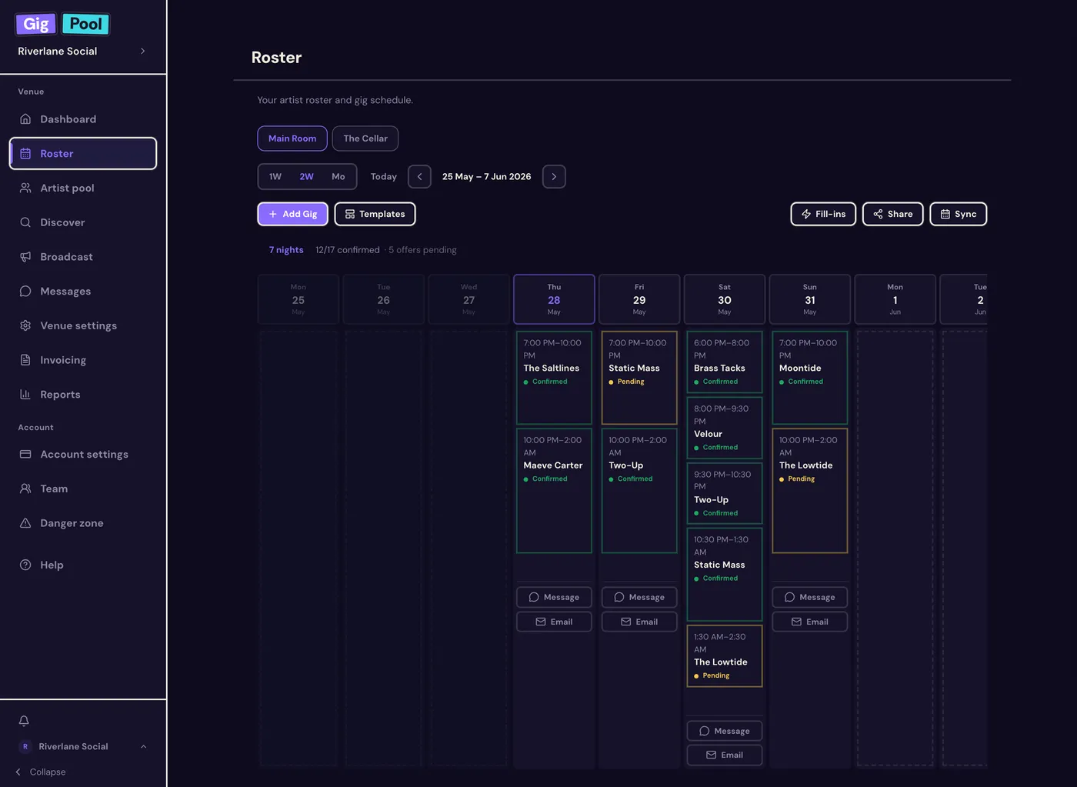Open Account settings
Screen dimensions: 1077x787
click(x=83, y=455)
